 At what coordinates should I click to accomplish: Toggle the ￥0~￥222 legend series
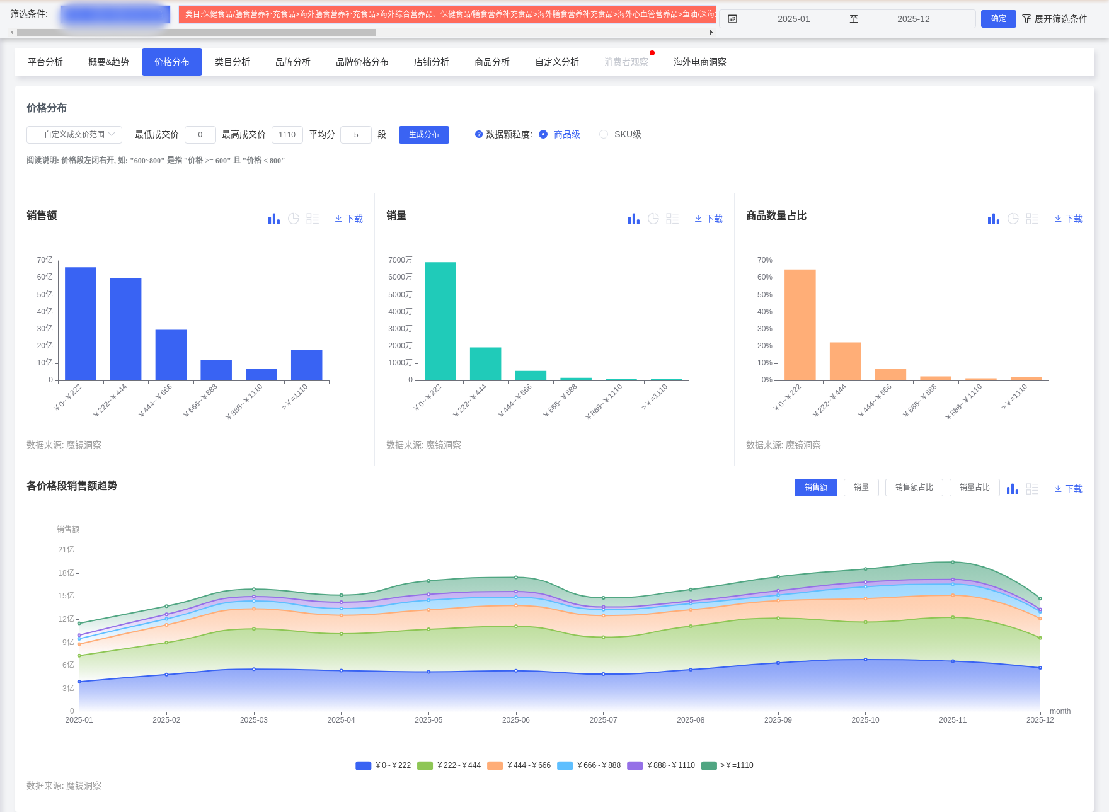pyautogui.click(x=383, y=765)
